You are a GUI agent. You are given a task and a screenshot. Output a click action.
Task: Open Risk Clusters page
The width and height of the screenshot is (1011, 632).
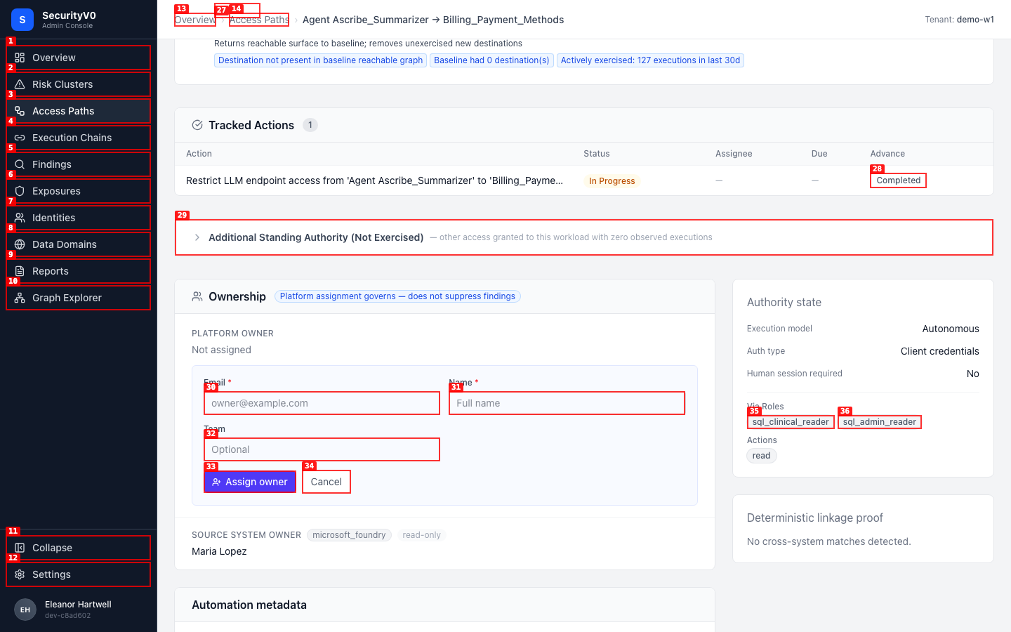pos(79,84)
